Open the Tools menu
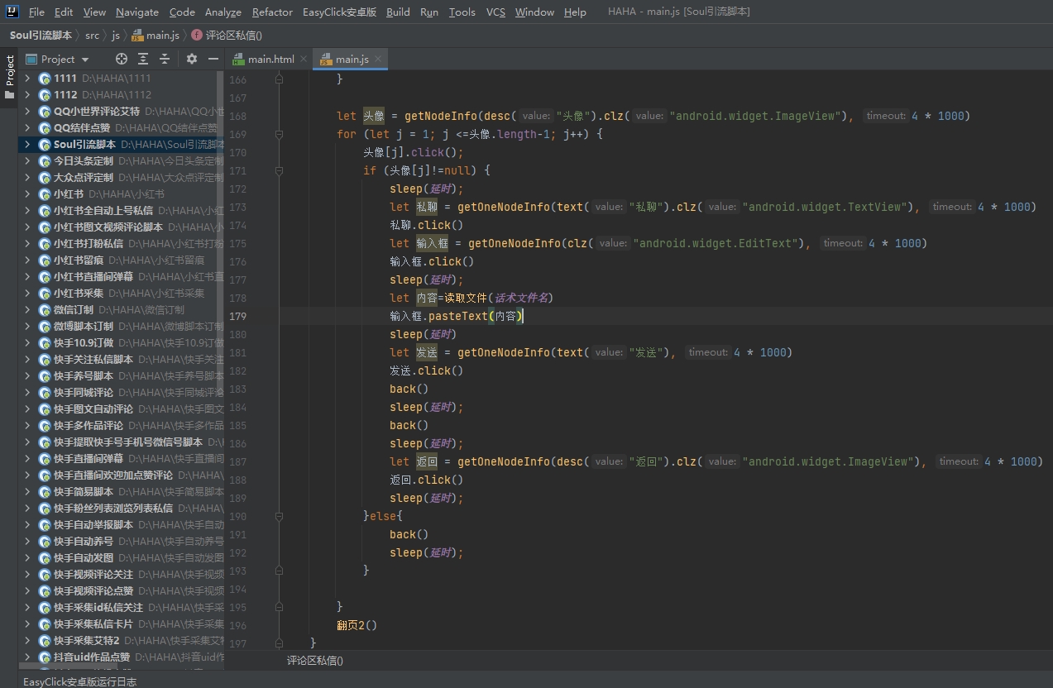 462,12
